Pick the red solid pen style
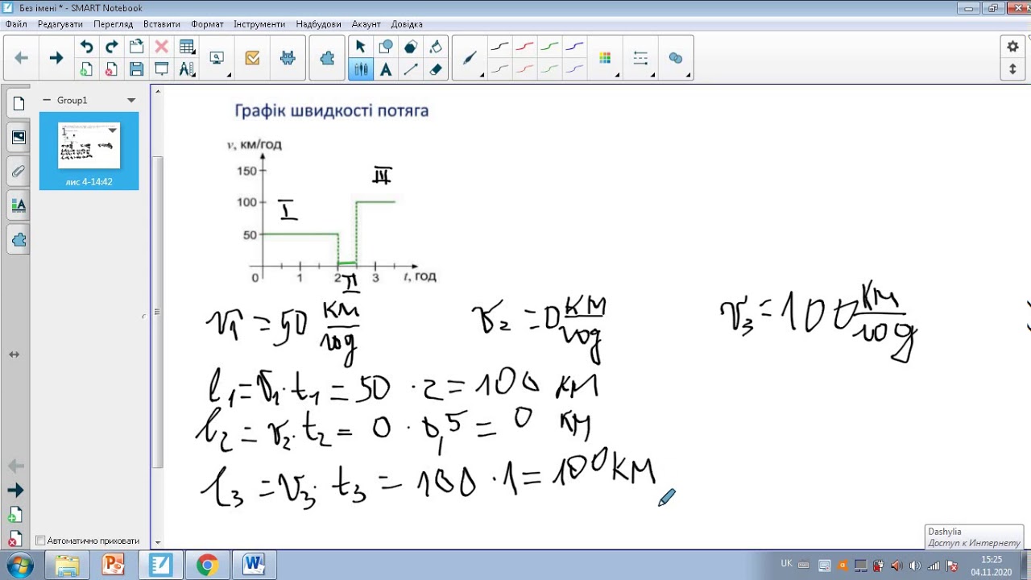Viewport: 1031px width, 580px height. [524, 47]
